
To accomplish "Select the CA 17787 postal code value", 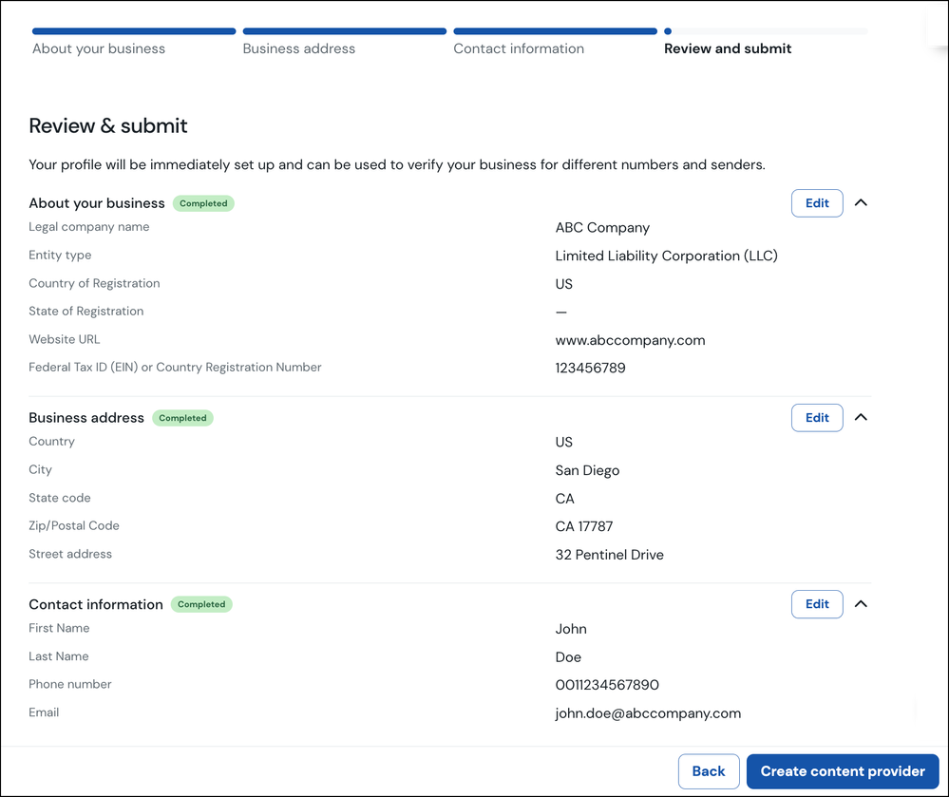I will click(584, 526).
